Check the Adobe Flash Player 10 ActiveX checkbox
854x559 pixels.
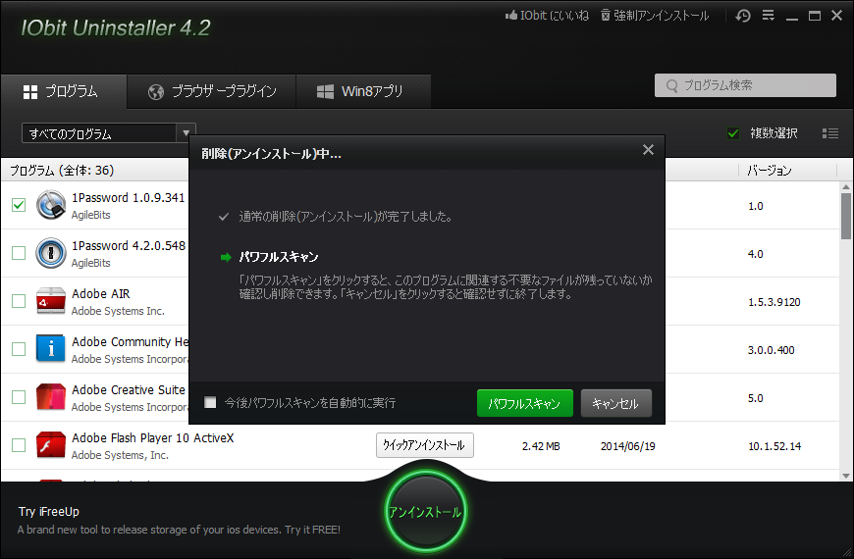[19, 445]
